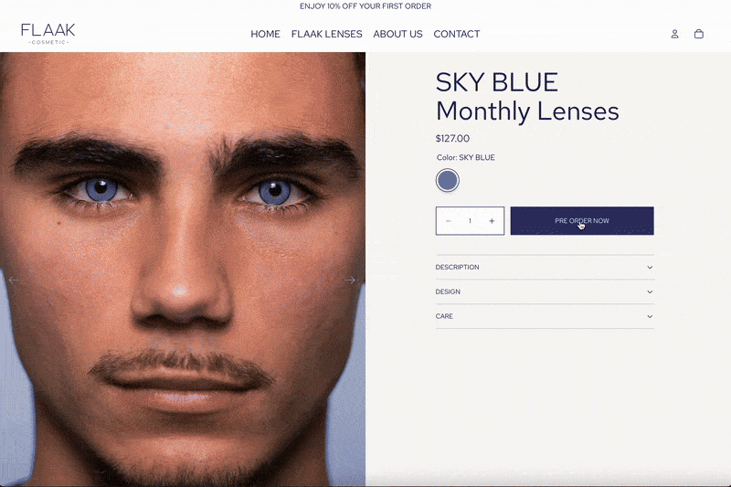731x487 pixels.
Task: Open the Contact page
Action: click(x=456, y=34)
